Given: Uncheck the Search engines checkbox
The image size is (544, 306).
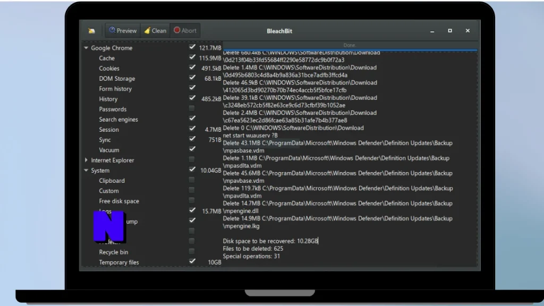Looking at the screenshot, I should tap(192, 118).
